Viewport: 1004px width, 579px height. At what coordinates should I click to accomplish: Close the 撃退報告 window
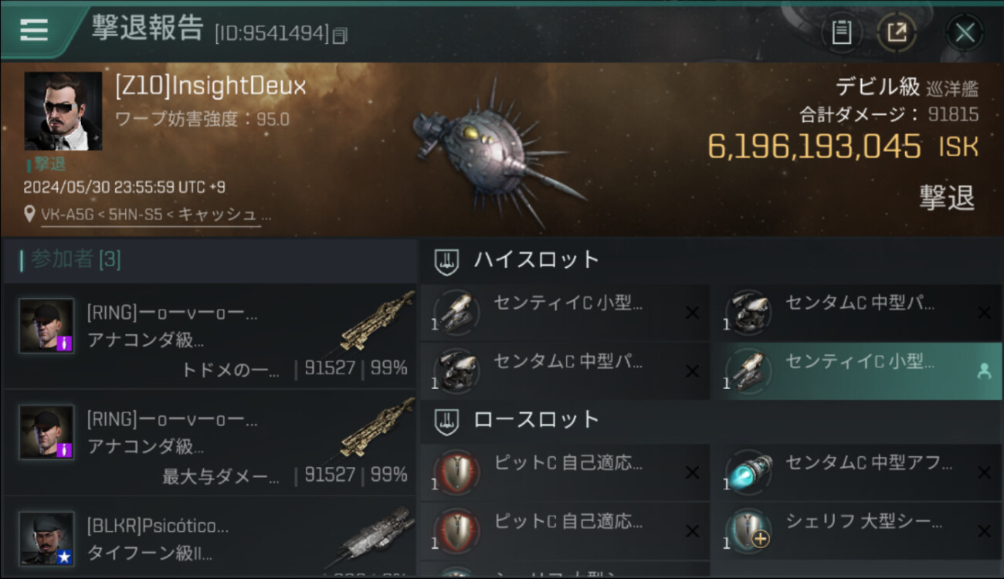click(x=965, y=33)
